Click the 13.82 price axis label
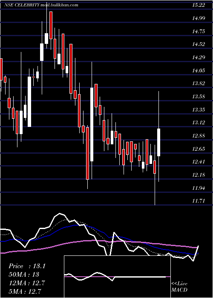213x298 pixels. 199,83
